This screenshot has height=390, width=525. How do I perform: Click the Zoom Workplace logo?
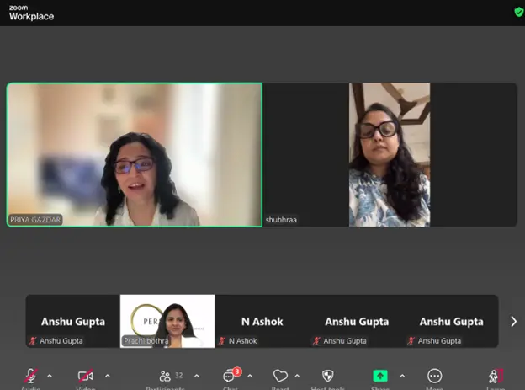[31, 12]
